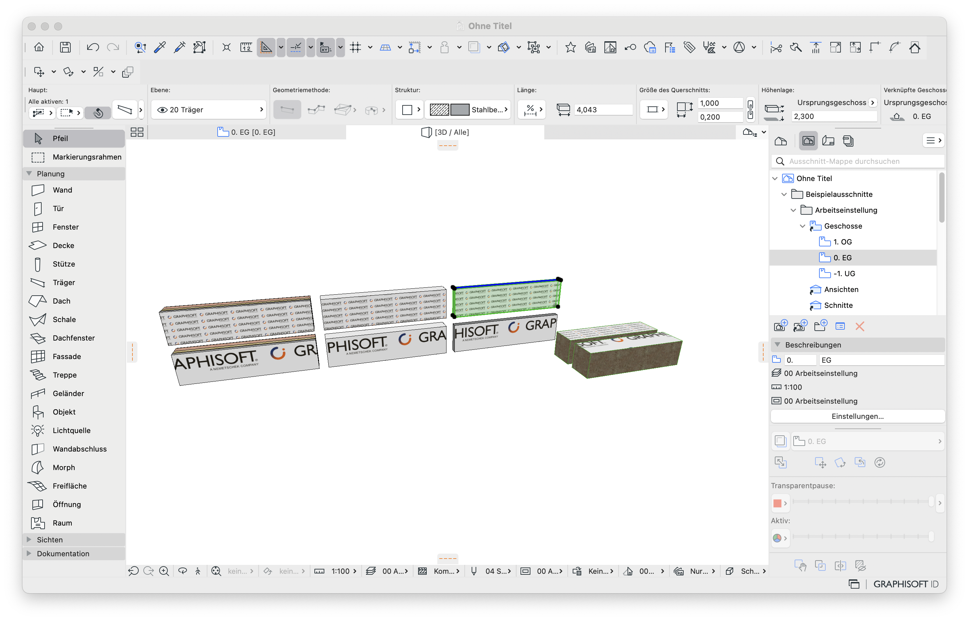Select the Markierungsrahmen tool
The width and height of the screenshot is (969, 621).
pyautogui.click(x=74, y=157)
